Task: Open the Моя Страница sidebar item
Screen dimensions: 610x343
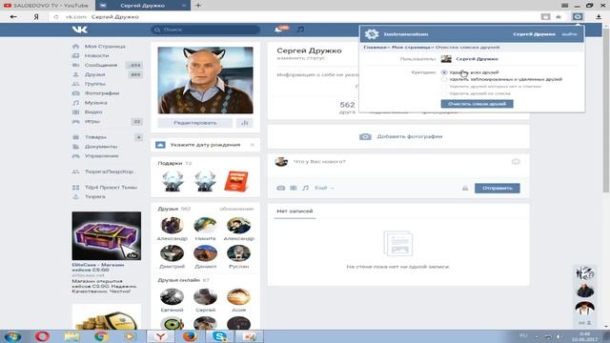Action: tap(105, 47)
